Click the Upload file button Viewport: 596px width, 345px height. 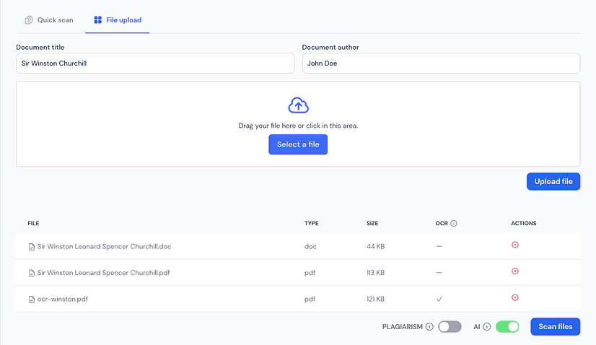pyautogui.click(x=553, y=182)
